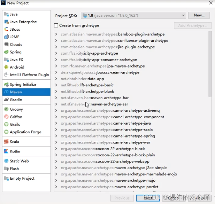This screenshot has height=204, width=215.
Task: Click the Next button
Action: point(148,198)
